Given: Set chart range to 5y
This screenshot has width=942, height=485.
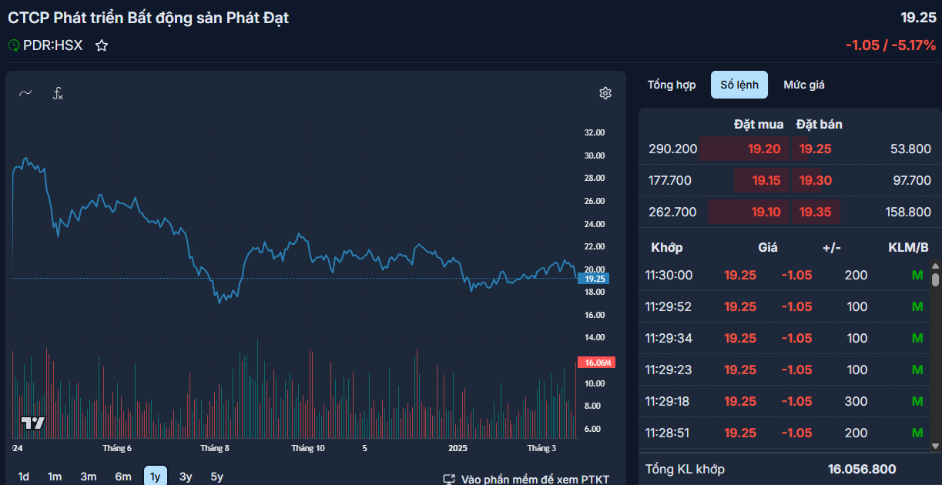Looking at the screenshot, I should 217,477.
